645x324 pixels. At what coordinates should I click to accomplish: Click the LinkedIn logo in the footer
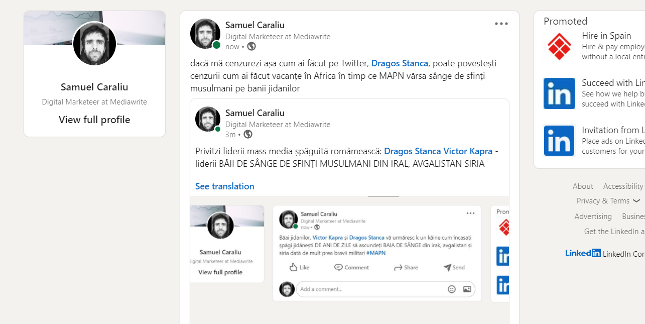[583, 253]
